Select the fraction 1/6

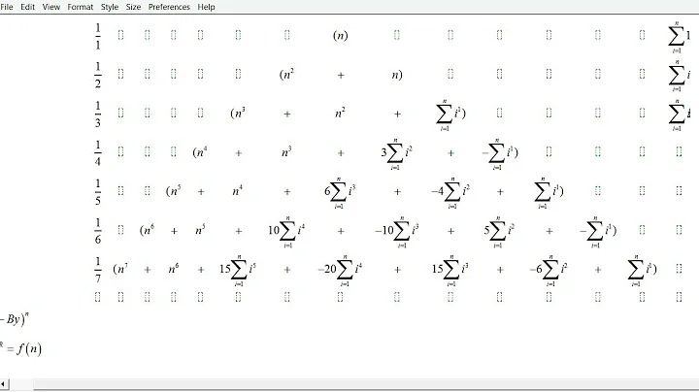coord(98,231)
